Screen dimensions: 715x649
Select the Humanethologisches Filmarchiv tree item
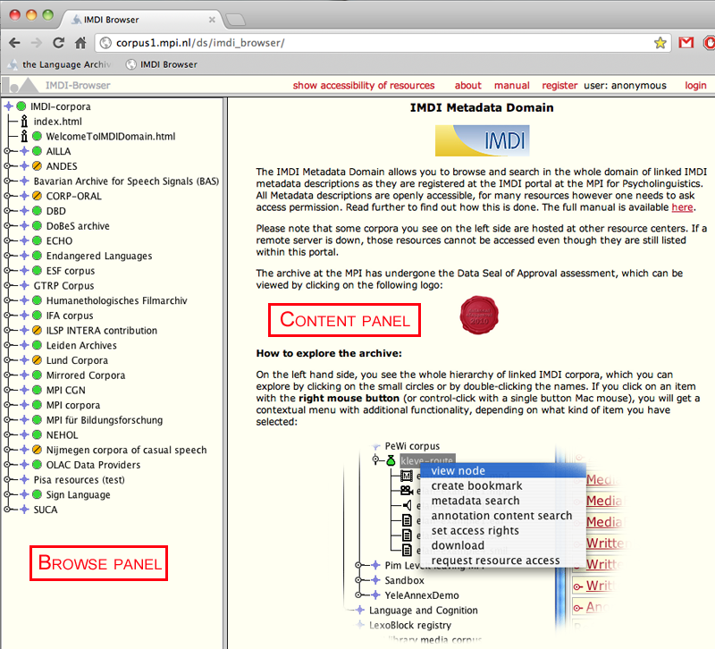pos(116,300)
